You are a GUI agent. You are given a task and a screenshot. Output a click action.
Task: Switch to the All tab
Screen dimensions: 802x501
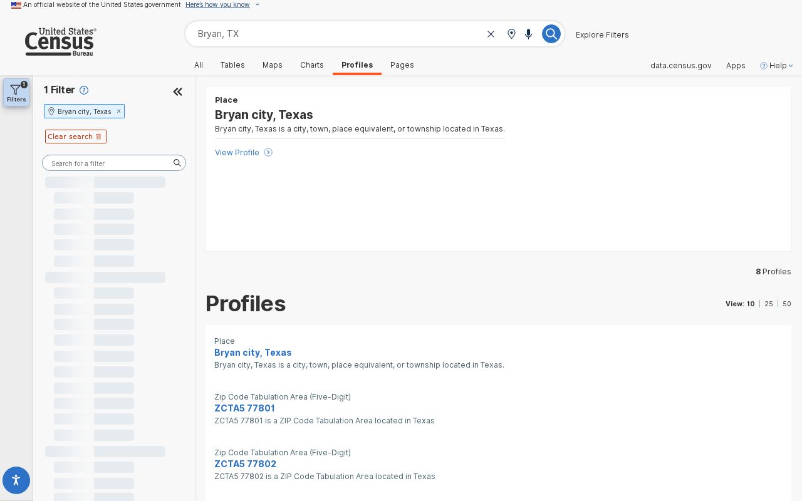pyautogui.click(x=199, y=65)
